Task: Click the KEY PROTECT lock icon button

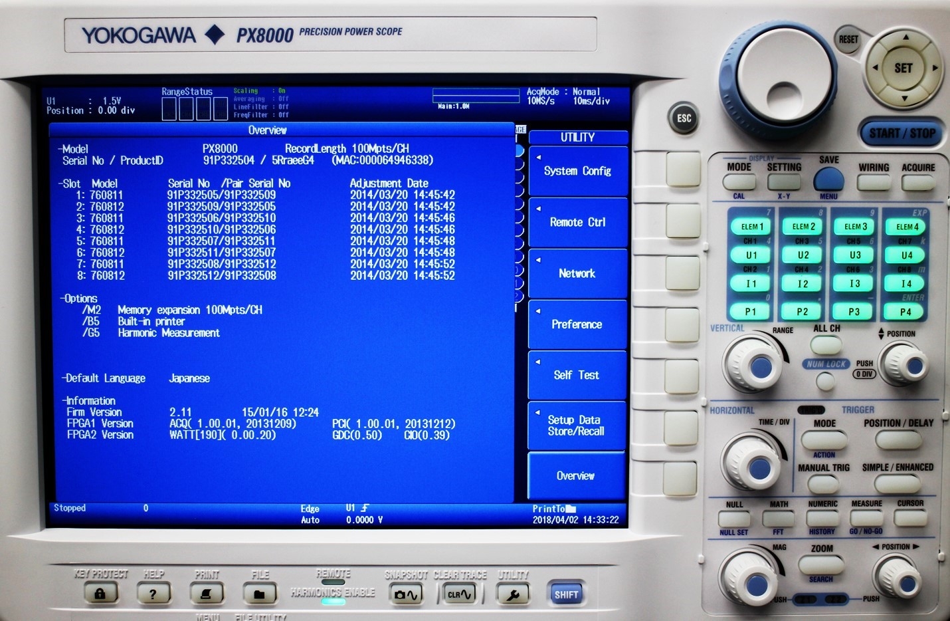Action: [x=100, y=593]
